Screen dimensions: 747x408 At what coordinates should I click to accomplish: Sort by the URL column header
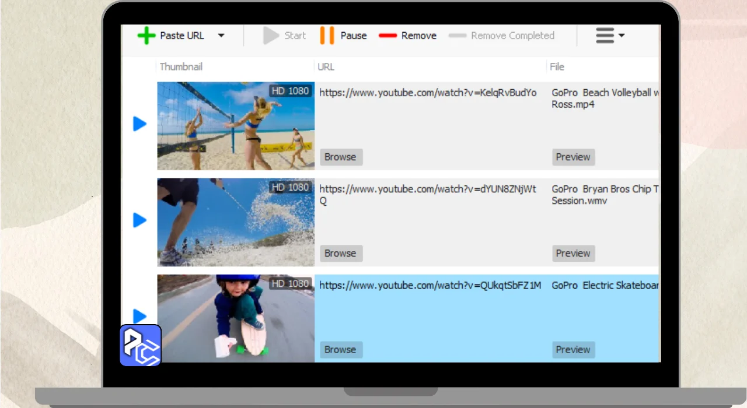(x=326, y=67)
